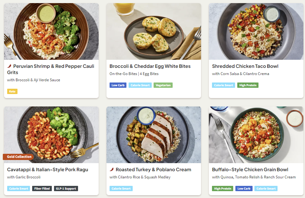Click the High Protein tag on Taco Bowl
305x198 pixels.
click(x=248, y=85)
